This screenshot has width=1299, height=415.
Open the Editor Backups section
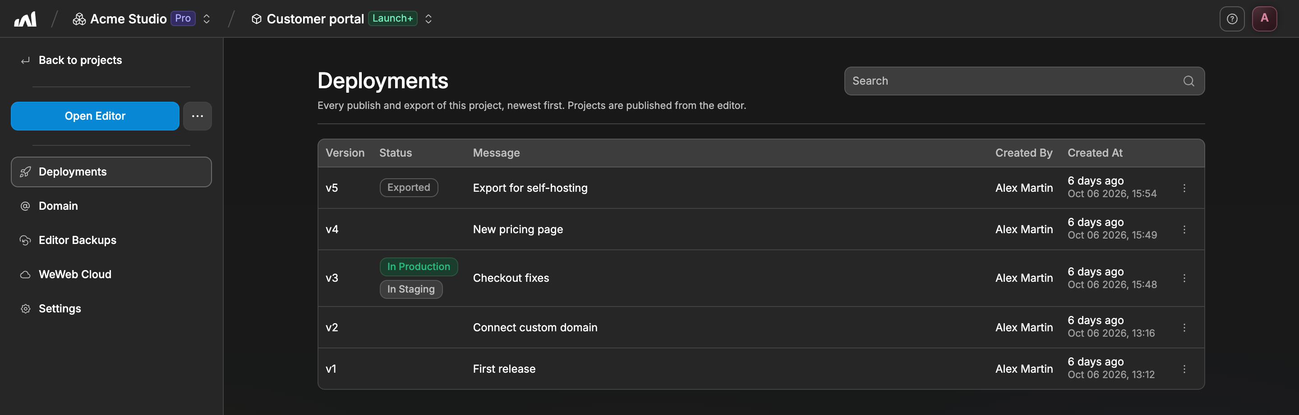(111, 240)
